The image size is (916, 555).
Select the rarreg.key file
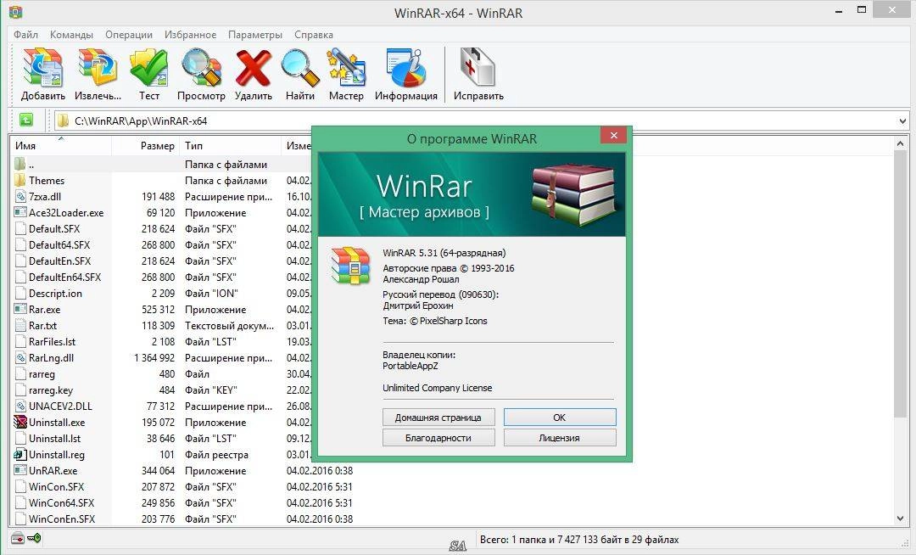(x=51, y=390)
